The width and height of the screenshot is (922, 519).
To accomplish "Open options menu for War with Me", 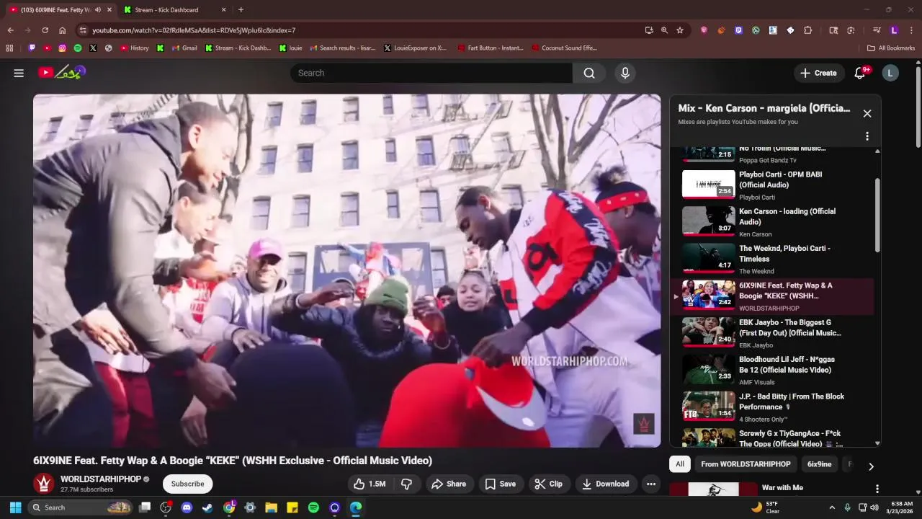I will (877, 489).
